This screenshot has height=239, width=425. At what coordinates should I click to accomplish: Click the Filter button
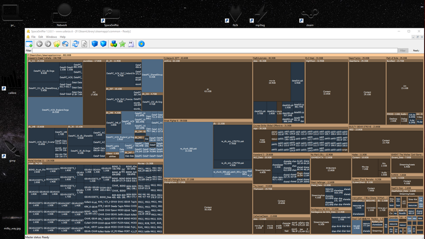[403, 50]
